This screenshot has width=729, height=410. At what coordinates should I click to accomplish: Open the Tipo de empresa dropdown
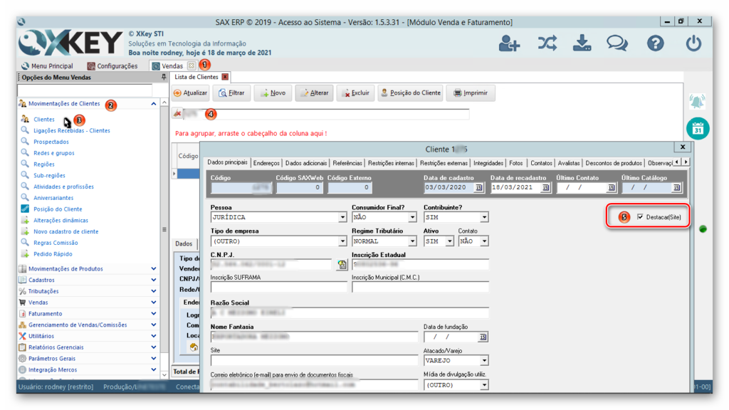tap(342, 241)
